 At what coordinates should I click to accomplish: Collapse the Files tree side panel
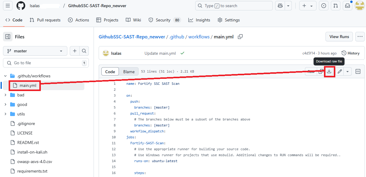[8, 37]
